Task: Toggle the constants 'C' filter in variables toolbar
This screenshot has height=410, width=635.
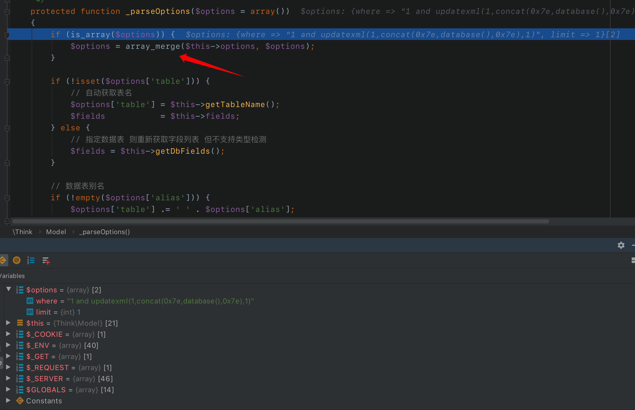Action: [x=3, y=260]
